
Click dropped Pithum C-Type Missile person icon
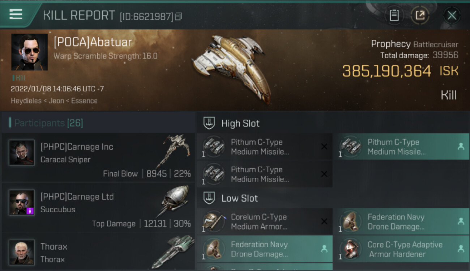pos(461,146)
